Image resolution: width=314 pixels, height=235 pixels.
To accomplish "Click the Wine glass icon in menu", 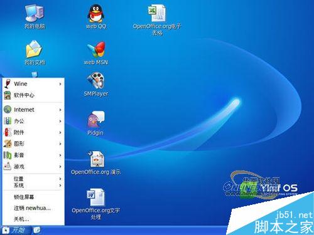I will (x=8, y=84).
